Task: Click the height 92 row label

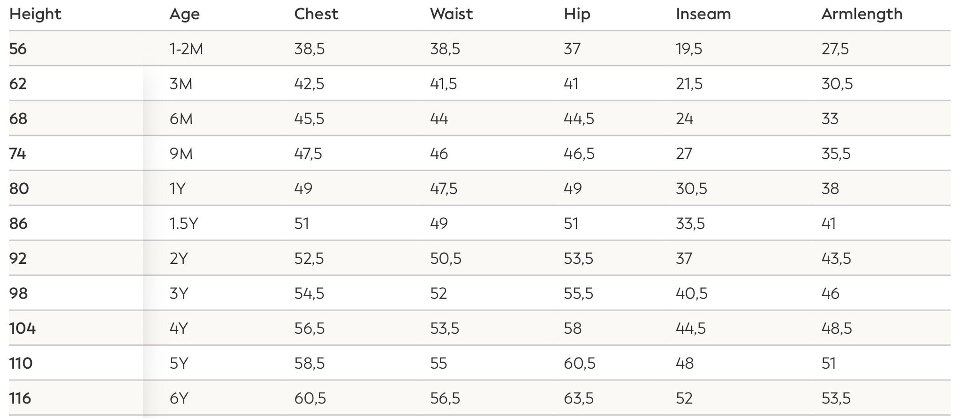Action: click(18, 258)
